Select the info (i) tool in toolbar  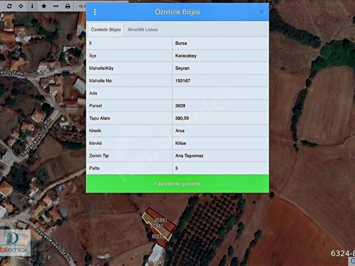click(x=32, y=6)
